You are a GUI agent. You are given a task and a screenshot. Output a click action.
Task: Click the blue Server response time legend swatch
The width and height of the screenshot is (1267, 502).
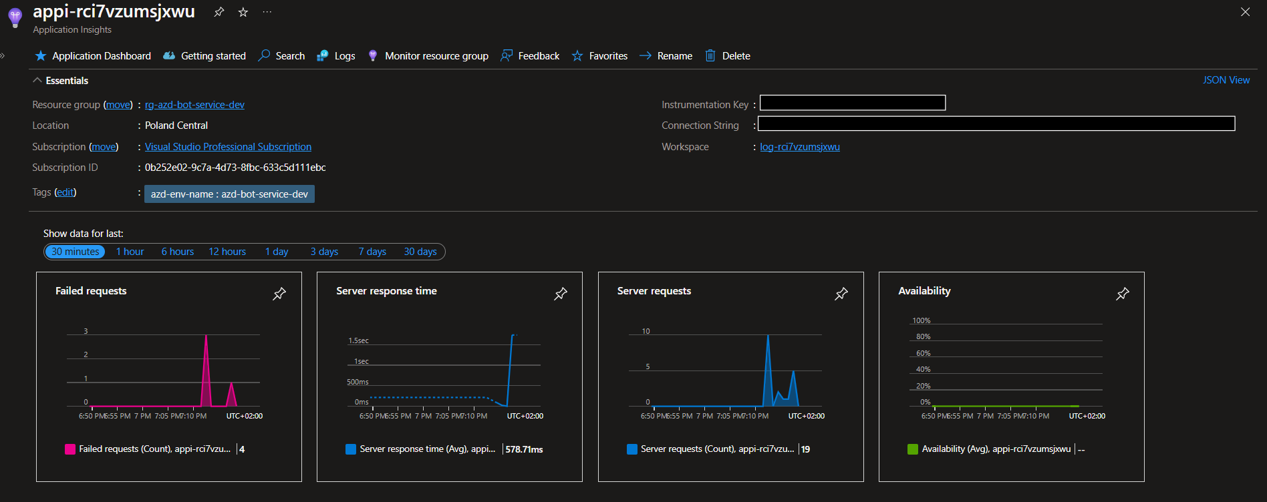click(x=351, y=449)
